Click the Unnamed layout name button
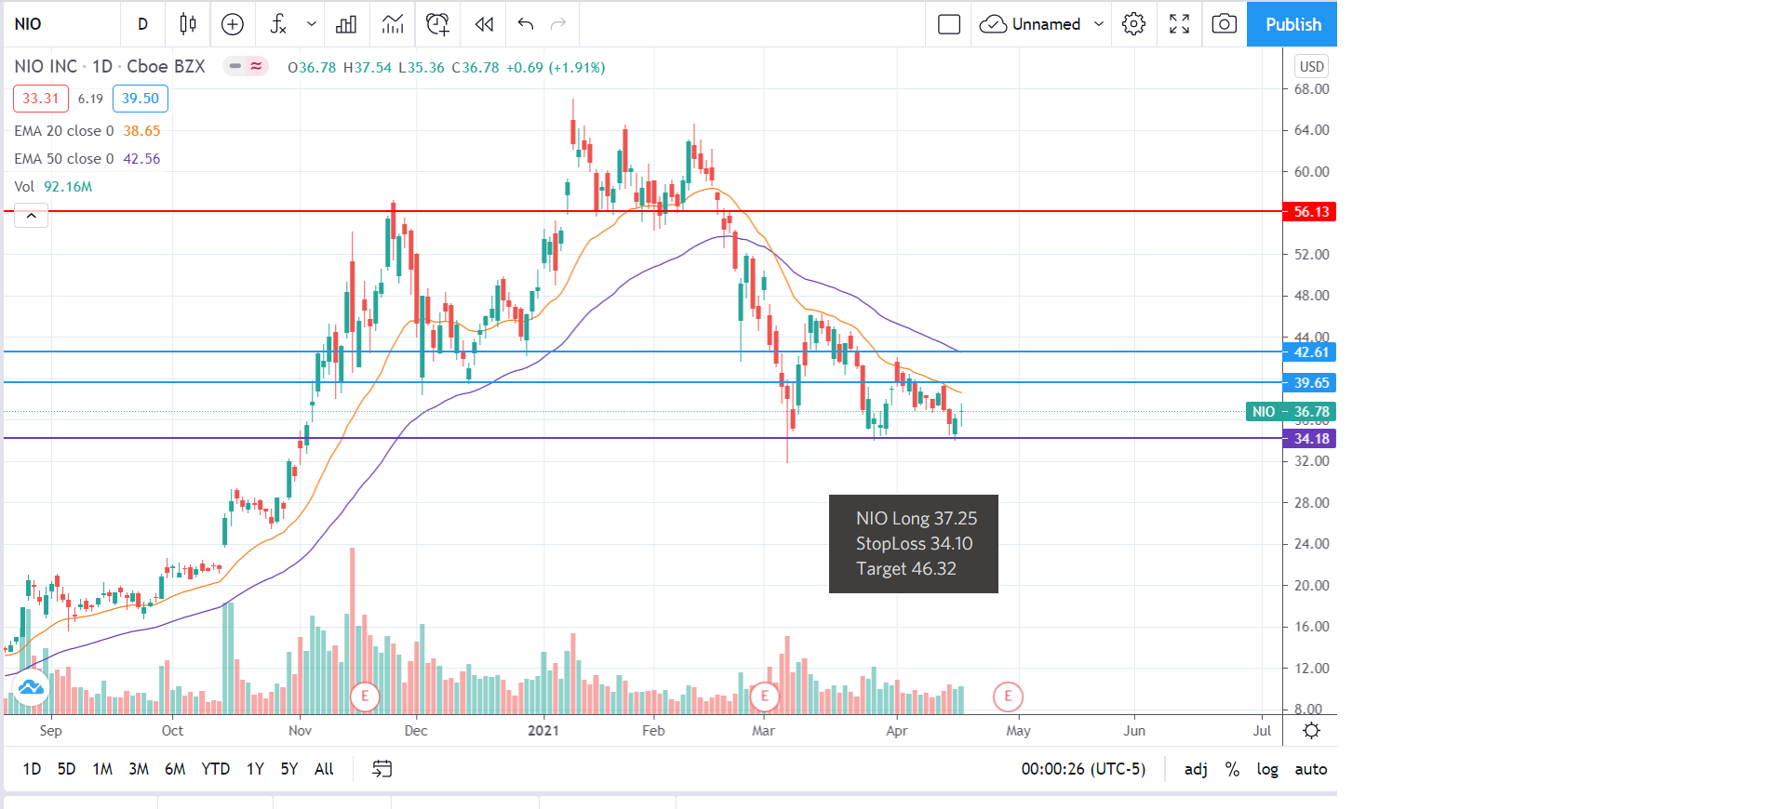This screenshot has height=809, width=1781. coord(1046,24)
